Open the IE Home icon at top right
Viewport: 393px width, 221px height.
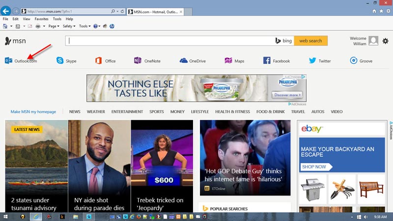pyautogui.click(x=374, y=11)
